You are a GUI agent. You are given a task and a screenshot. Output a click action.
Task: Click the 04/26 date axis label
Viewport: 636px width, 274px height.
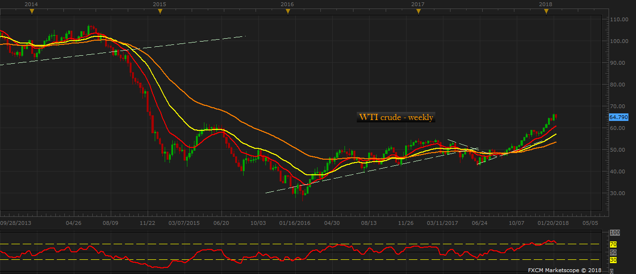73,223
